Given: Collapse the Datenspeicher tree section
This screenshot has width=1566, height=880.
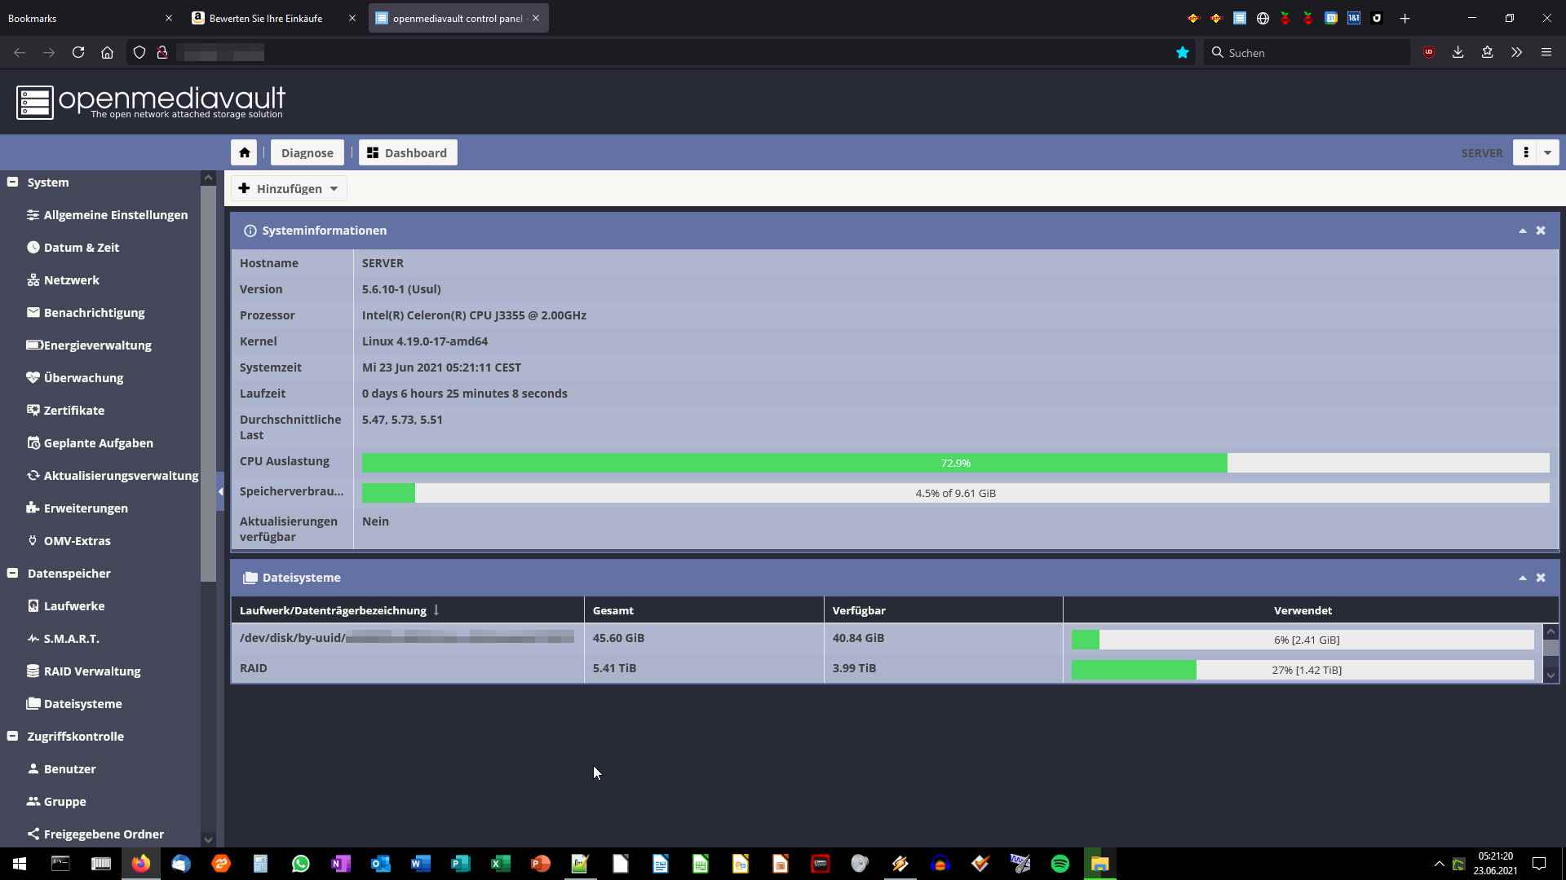Looking at the screenshot, I should point(13,574).
